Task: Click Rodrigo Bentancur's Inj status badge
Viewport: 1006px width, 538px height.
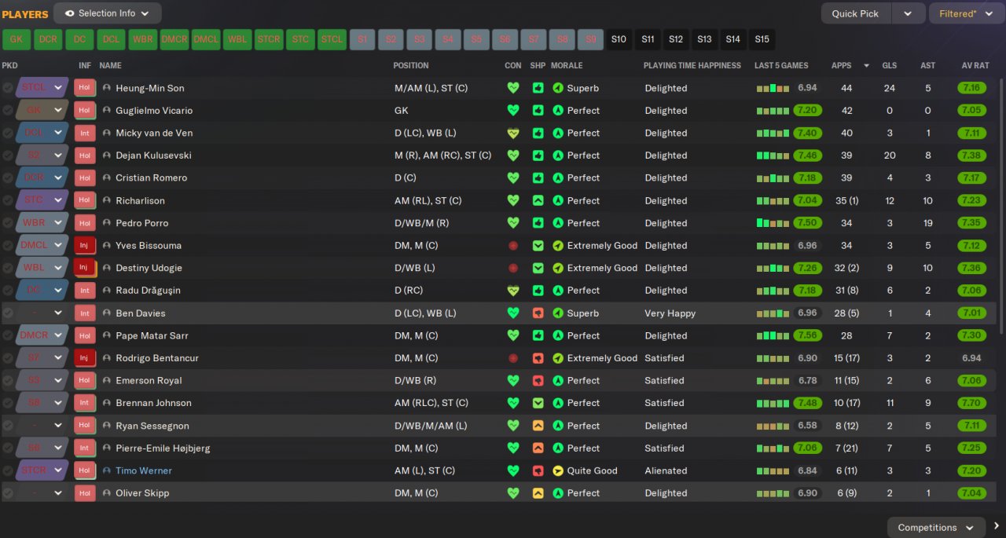Action: 84,358
